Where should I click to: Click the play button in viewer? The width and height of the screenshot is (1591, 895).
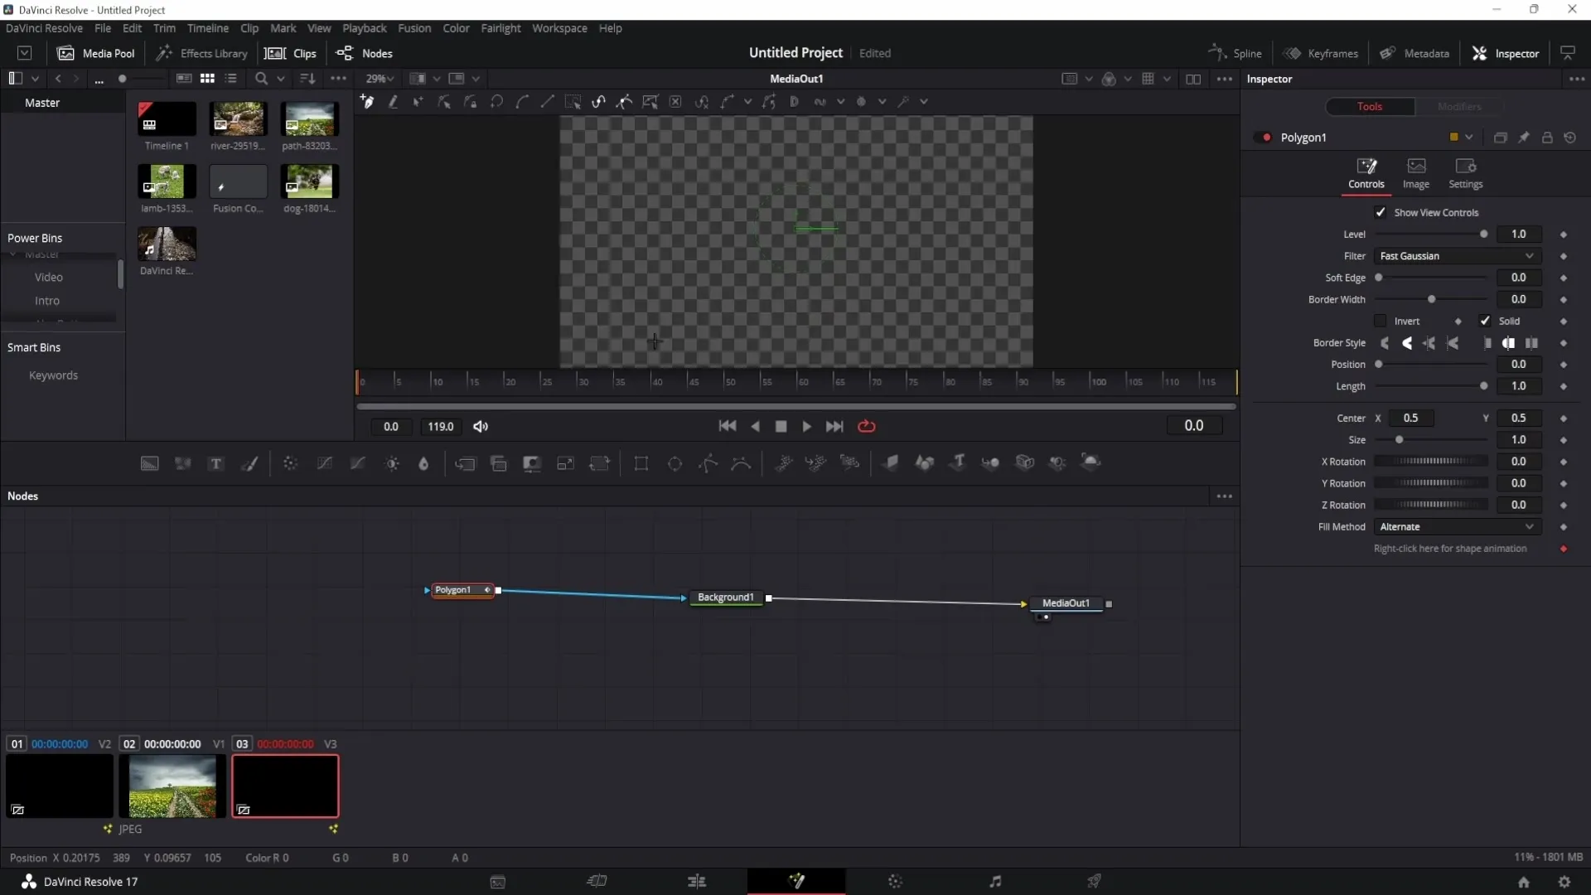(806, 426)
